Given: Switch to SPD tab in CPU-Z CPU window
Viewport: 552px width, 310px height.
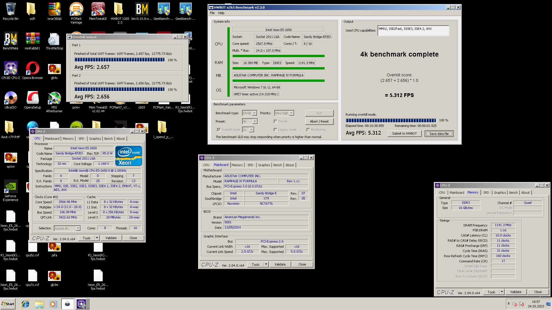Looking at the screenshot, I should click(81, 139).
